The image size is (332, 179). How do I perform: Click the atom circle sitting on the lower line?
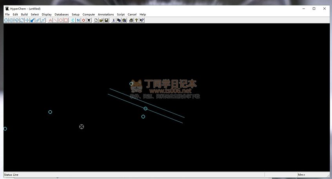(145, 109)
